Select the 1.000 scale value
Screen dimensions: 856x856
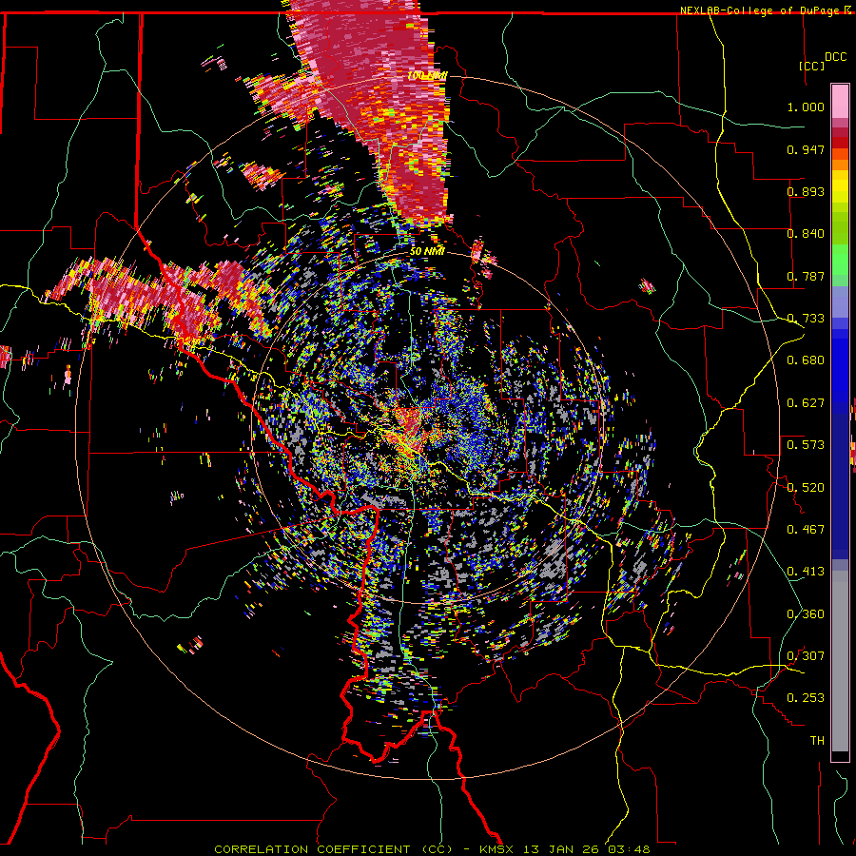coord(806,107)
